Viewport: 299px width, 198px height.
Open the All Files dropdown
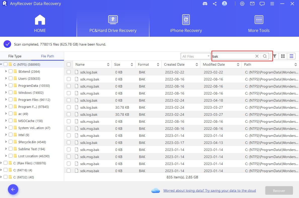tap(196, 56)
